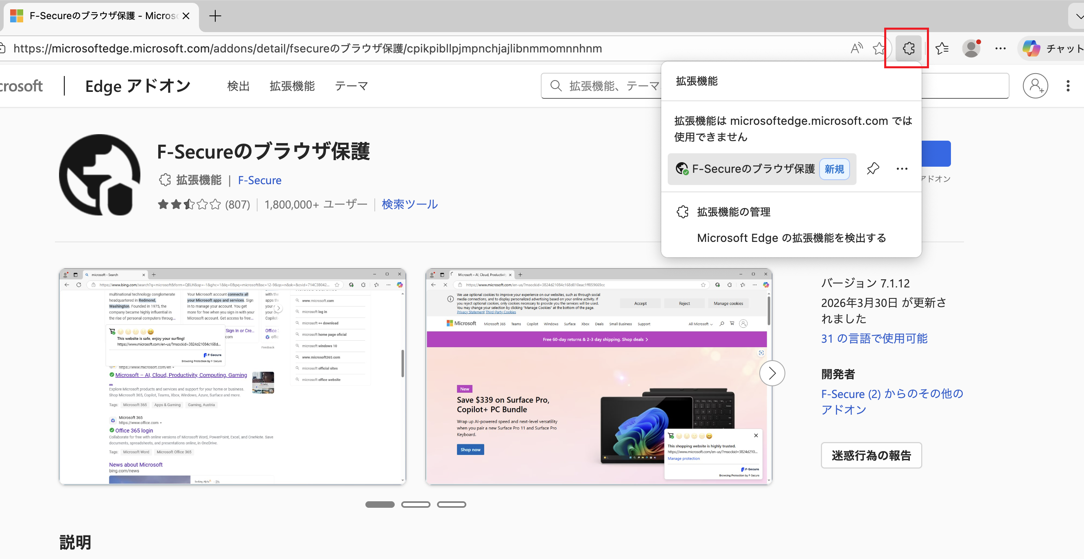Viewport: 1084px width, 559px height.
Task: Click the search magnifier in the add-ons search bar
Action: click(x=556, y=86)
